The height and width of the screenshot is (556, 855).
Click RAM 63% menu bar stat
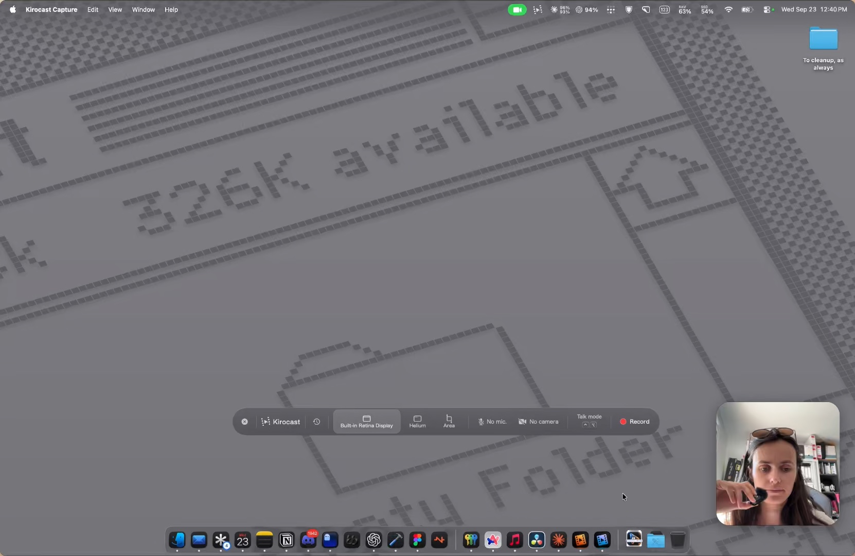[685, 9]
